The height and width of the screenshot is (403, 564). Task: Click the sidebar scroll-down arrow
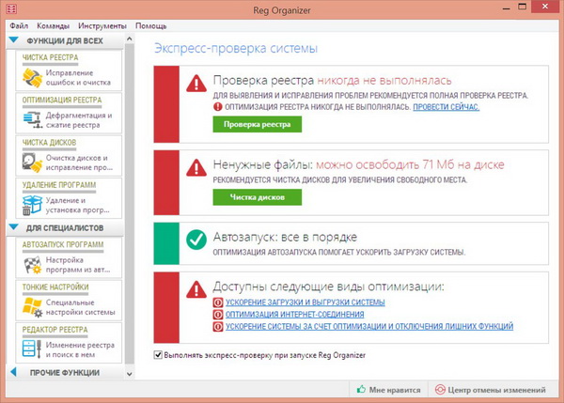coord(130,374)
